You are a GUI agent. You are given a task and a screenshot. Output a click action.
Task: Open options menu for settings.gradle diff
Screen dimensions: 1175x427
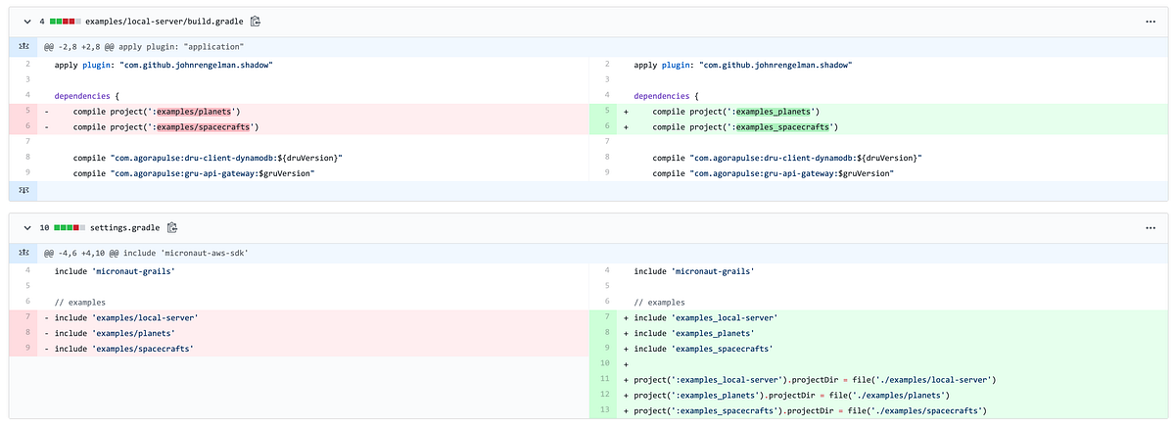pos(1151,227)
